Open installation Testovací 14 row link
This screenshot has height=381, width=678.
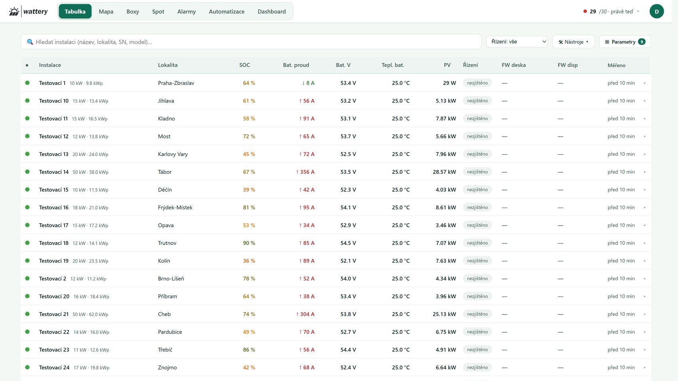point(54,172)
